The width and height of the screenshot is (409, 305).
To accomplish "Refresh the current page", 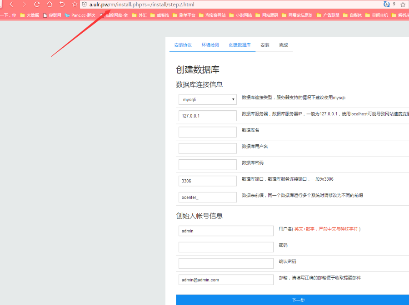I will pos(36,4).
